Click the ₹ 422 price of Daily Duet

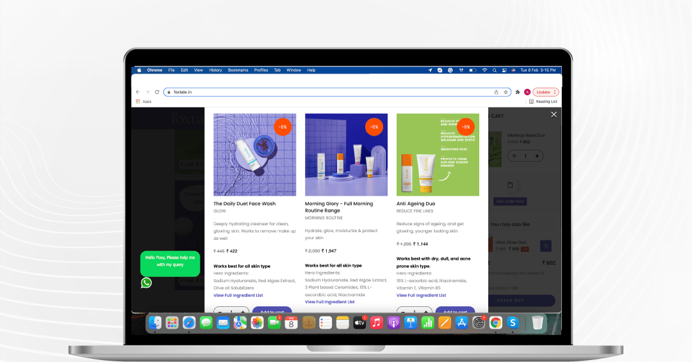232,251
